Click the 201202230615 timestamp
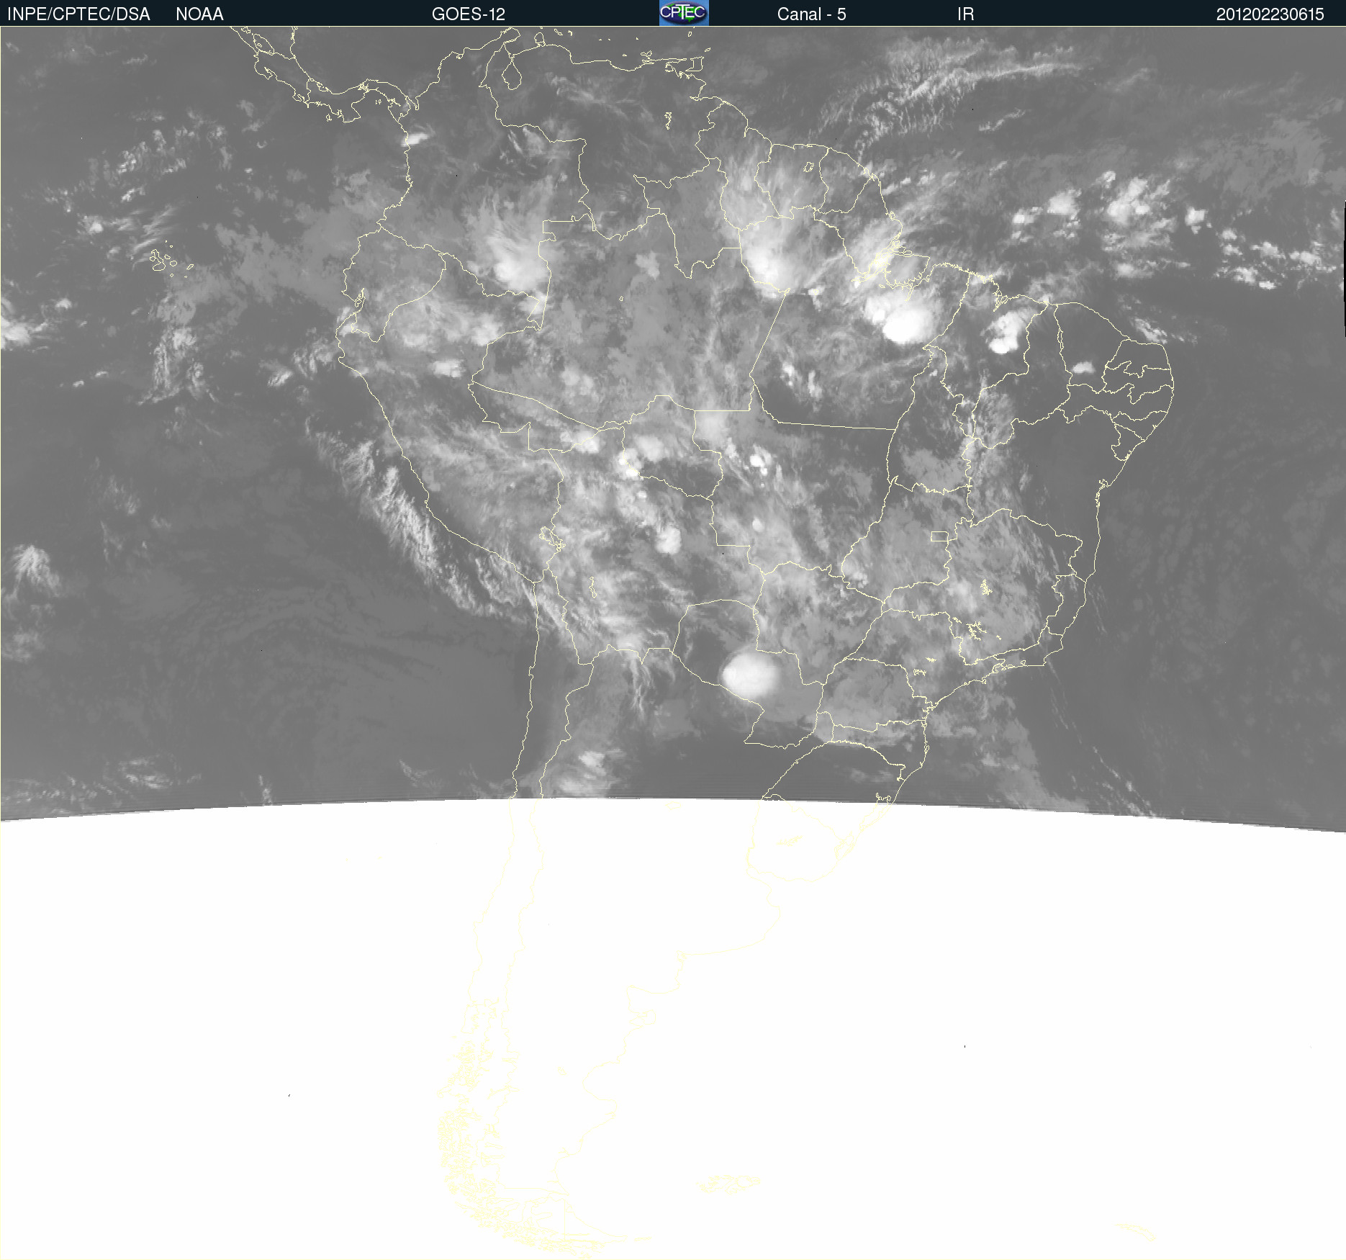This screenshot has height=1260, width=1346. coord(1270,14)
